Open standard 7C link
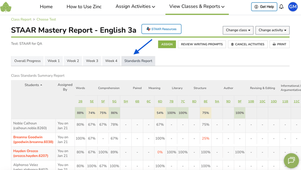The width and height of the screenshot is (301, 170). click(183, 102)
